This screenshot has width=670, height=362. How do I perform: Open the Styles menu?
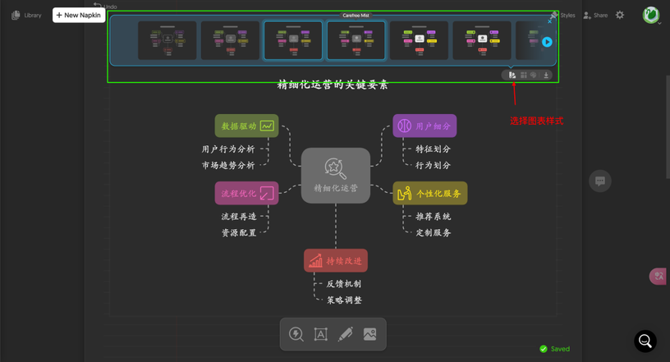(x=562, y=16)
